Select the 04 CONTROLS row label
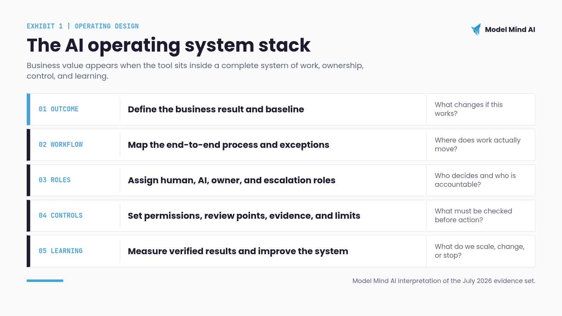Screen dimensions: 562x316 (x=61, y=216)
